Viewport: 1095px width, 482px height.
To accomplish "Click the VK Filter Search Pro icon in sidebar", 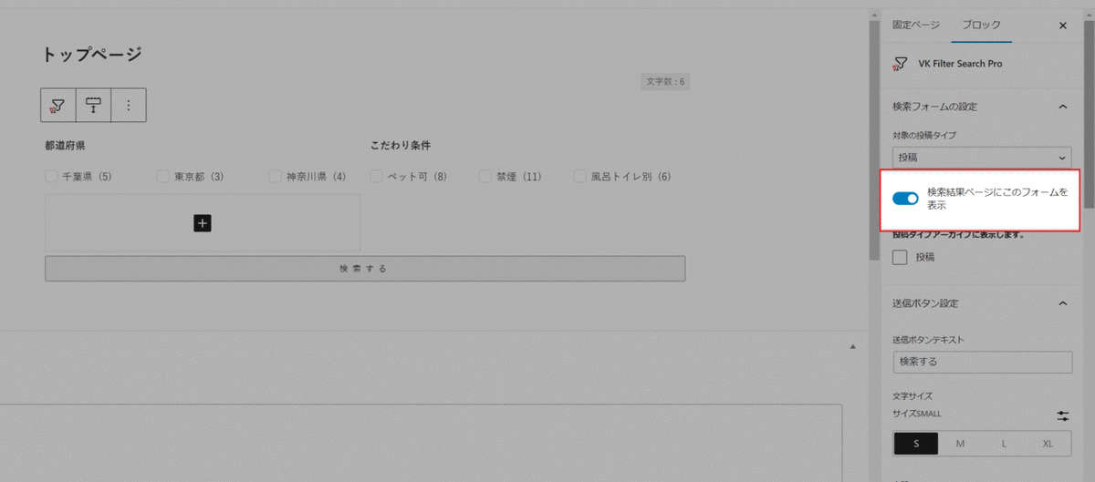I will (901, 64).
